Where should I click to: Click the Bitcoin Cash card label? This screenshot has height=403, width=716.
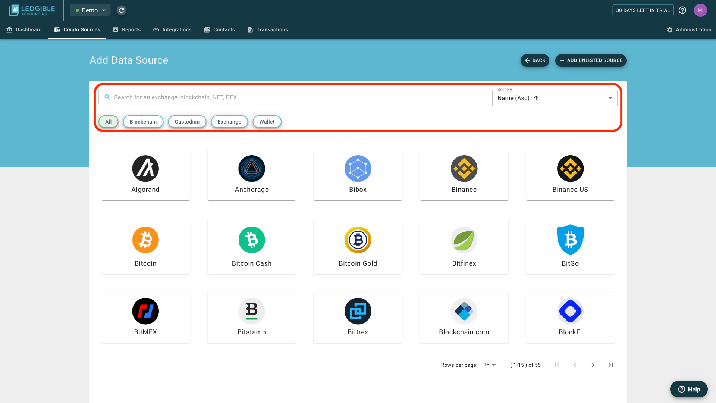click(252, 263)
